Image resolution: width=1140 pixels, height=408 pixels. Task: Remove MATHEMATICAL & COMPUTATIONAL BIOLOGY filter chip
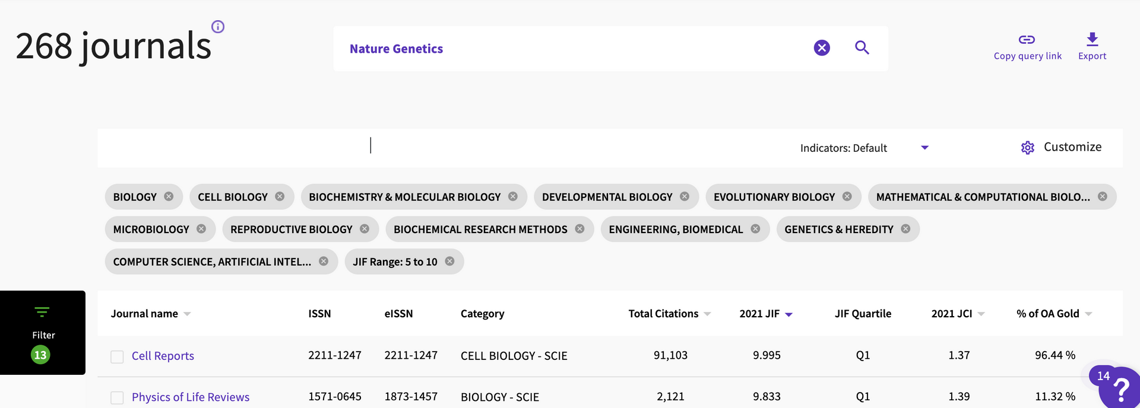coord(1103,196)
